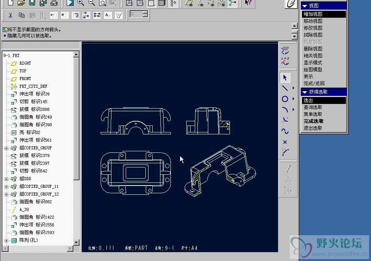
Task: Click the new file icon
Action: 10,3
